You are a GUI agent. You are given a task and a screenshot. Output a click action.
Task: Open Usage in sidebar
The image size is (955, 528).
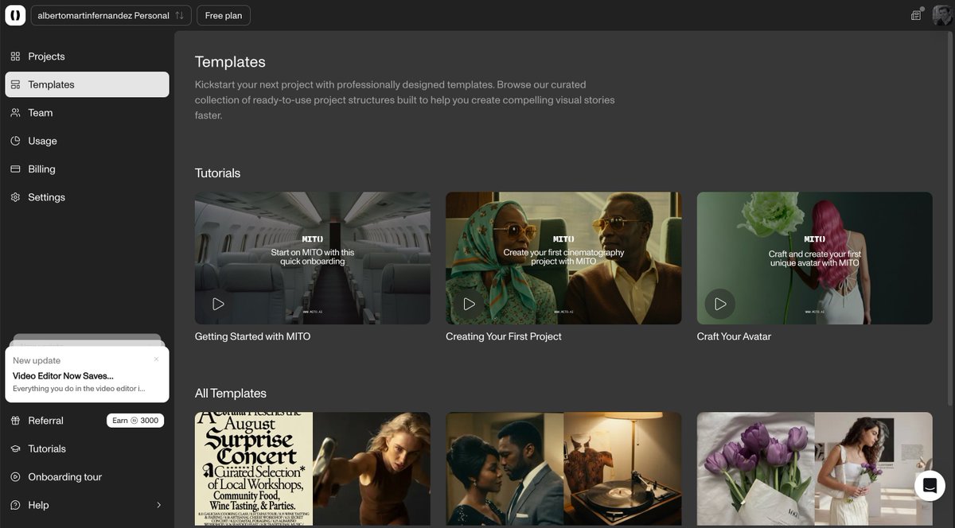point(87,141)
